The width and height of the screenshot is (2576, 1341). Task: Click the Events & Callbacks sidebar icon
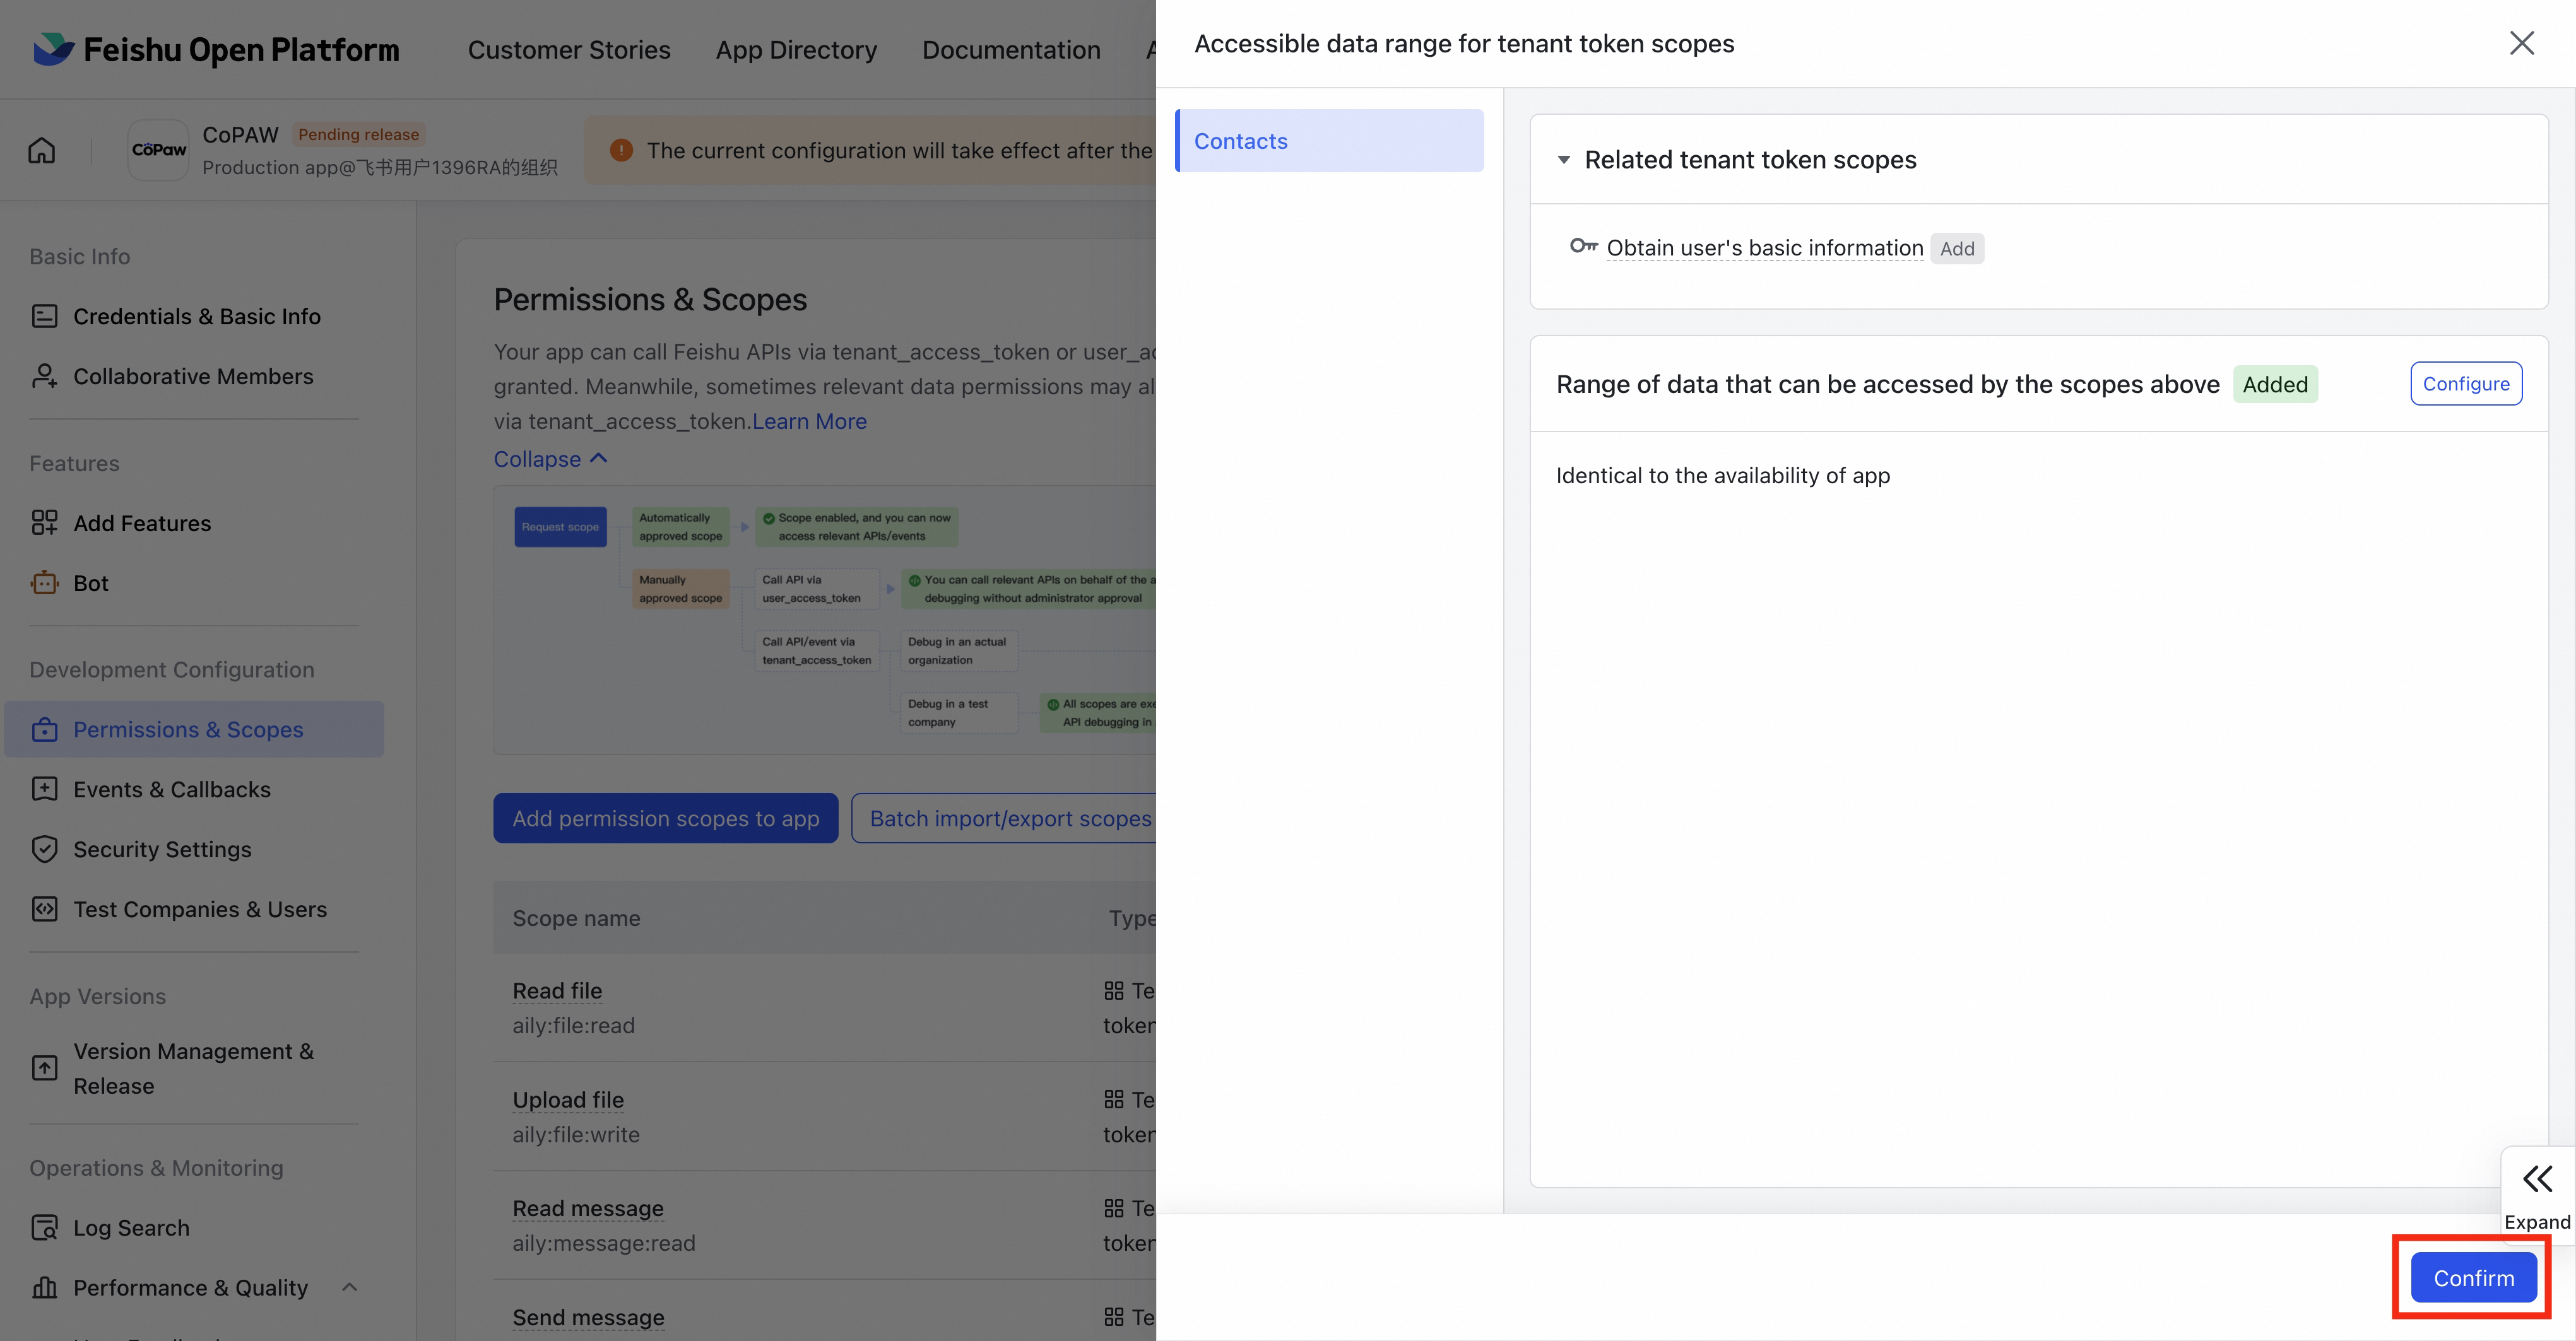pos(44,790)
